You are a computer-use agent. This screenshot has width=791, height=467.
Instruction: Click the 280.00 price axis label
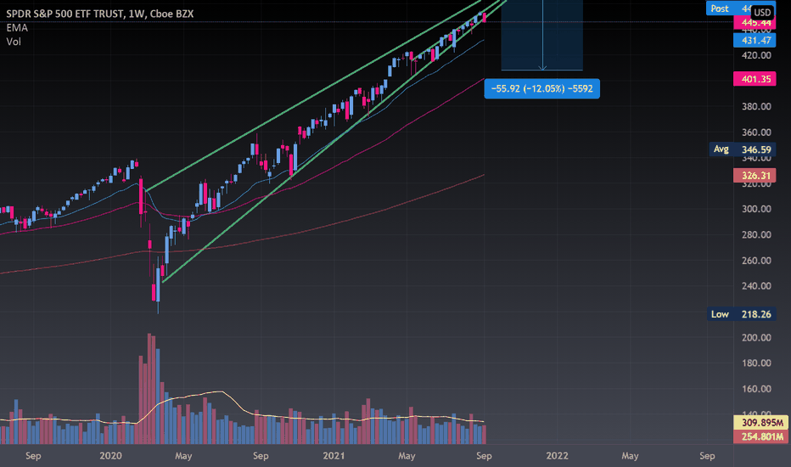[x=756, y=234]
